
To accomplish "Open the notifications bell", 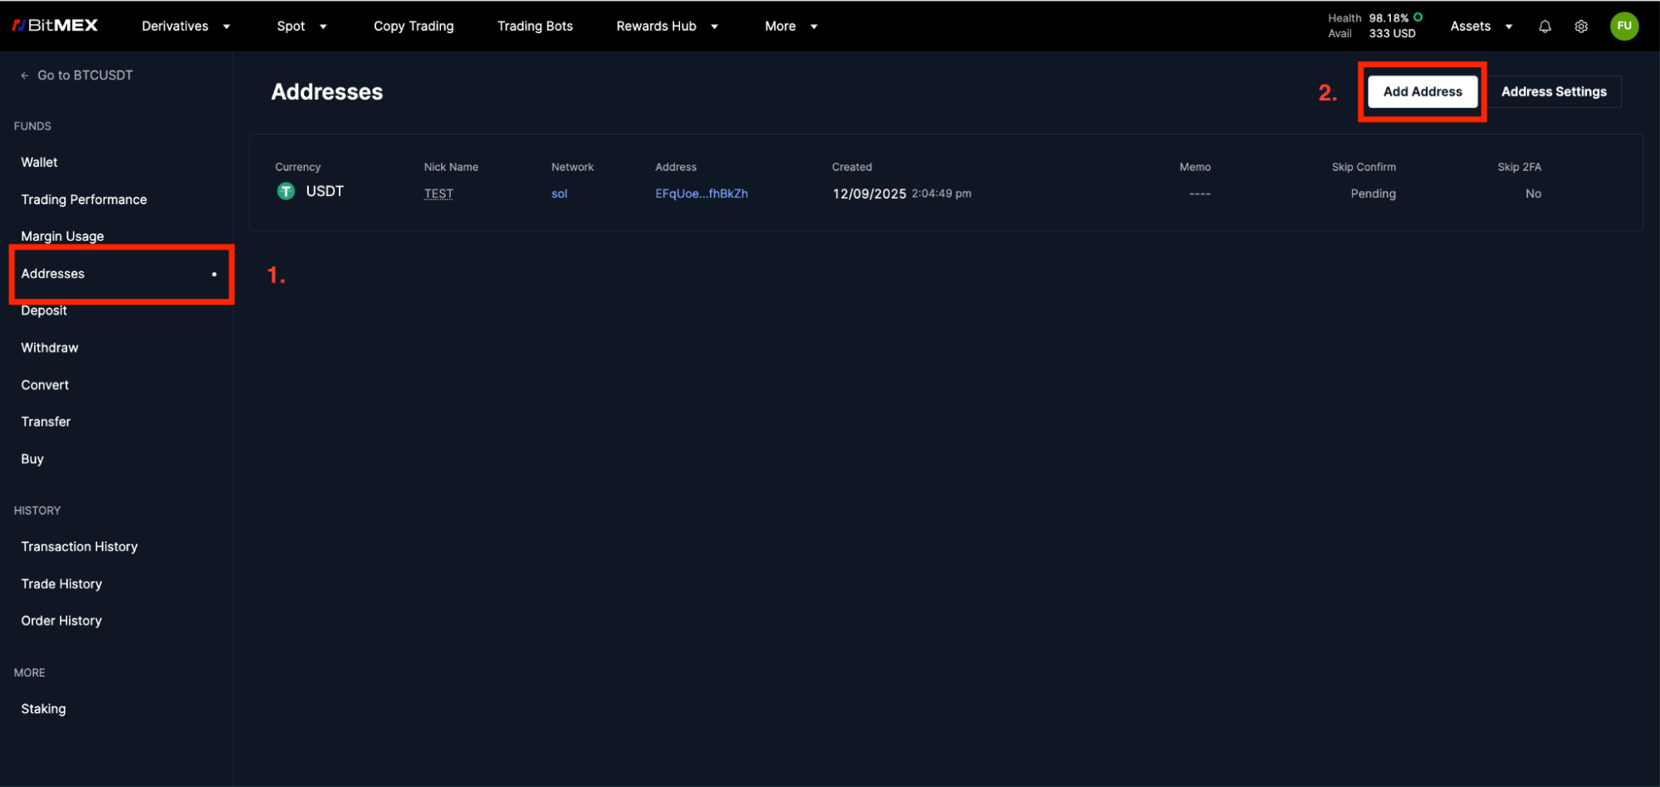I will coord(1545,27).
